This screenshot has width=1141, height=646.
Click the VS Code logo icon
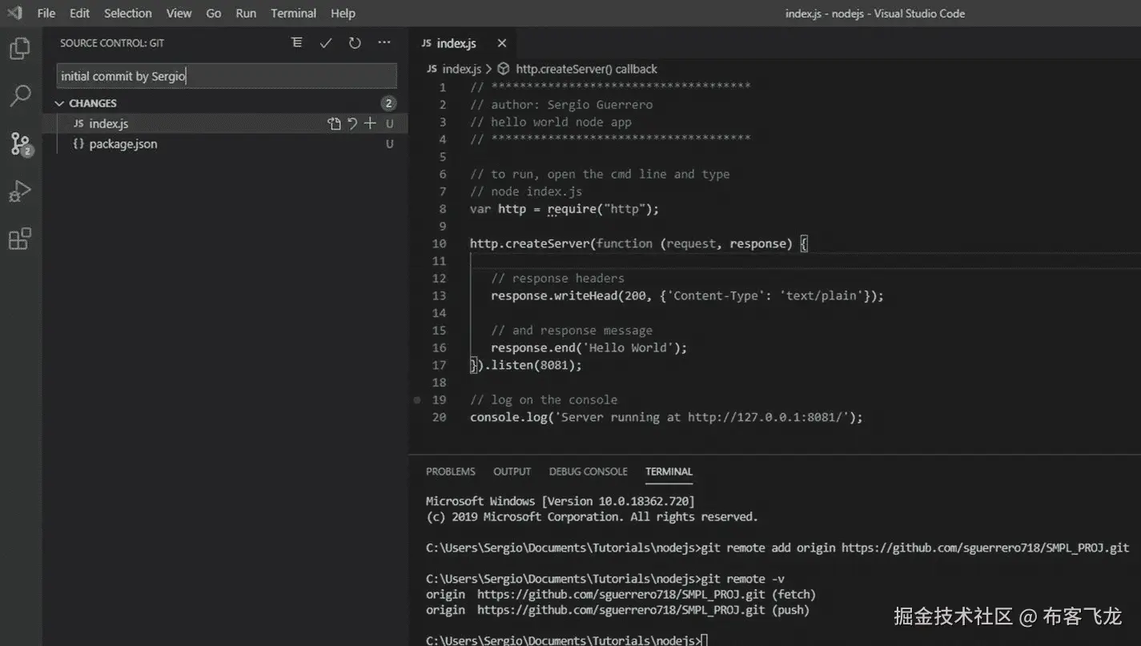coord(14,13)
